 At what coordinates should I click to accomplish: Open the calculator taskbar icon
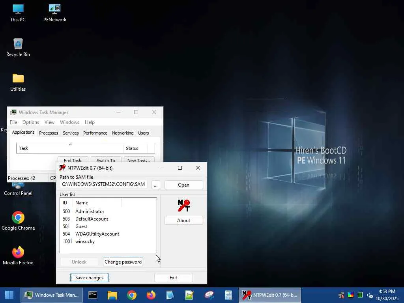[228, 295]
